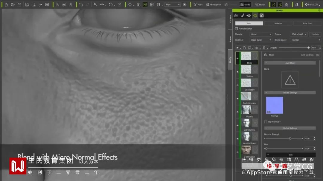Hide the Muscle layer

click(x=237, y=112)
